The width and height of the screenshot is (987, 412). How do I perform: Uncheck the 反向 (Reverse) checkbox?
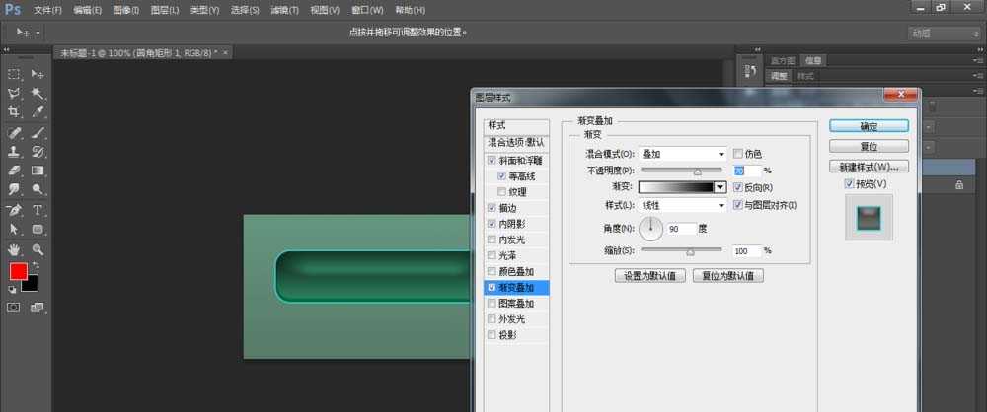pos(737,187)
